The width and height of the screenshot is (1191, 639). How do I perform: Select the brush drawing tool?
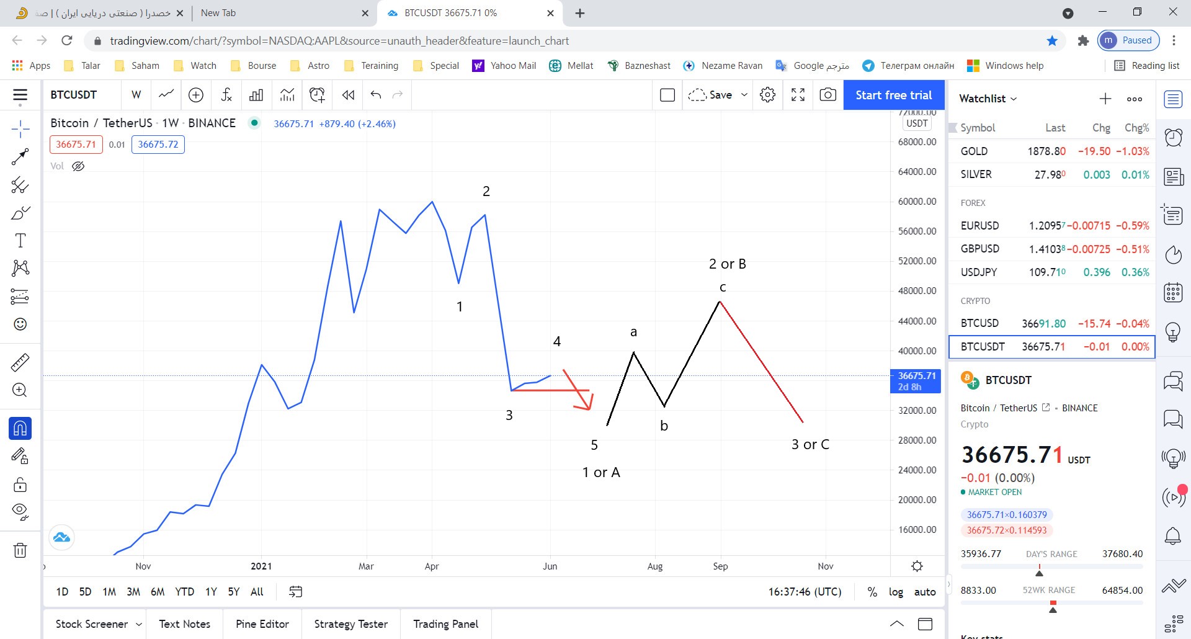click(x=20, y=213)
